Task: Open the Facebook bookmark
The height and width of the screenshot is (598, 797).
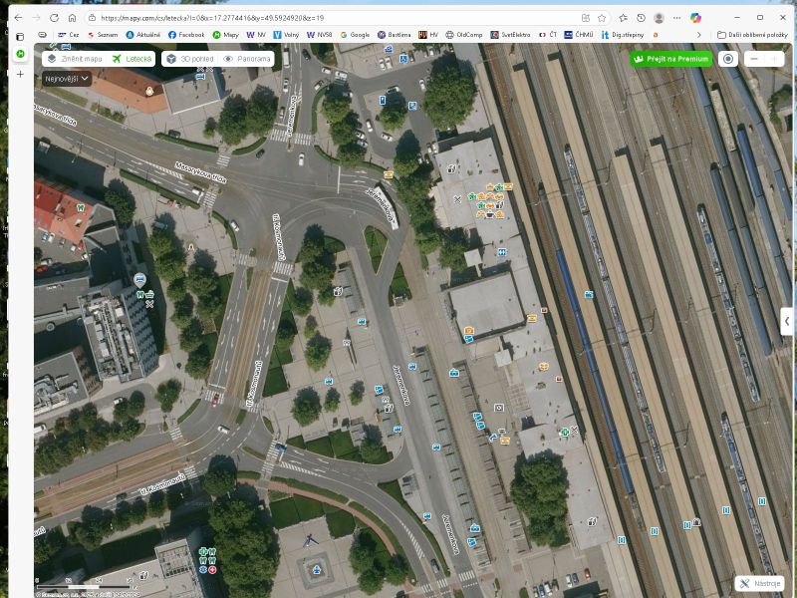Action: tap(185, 35)
